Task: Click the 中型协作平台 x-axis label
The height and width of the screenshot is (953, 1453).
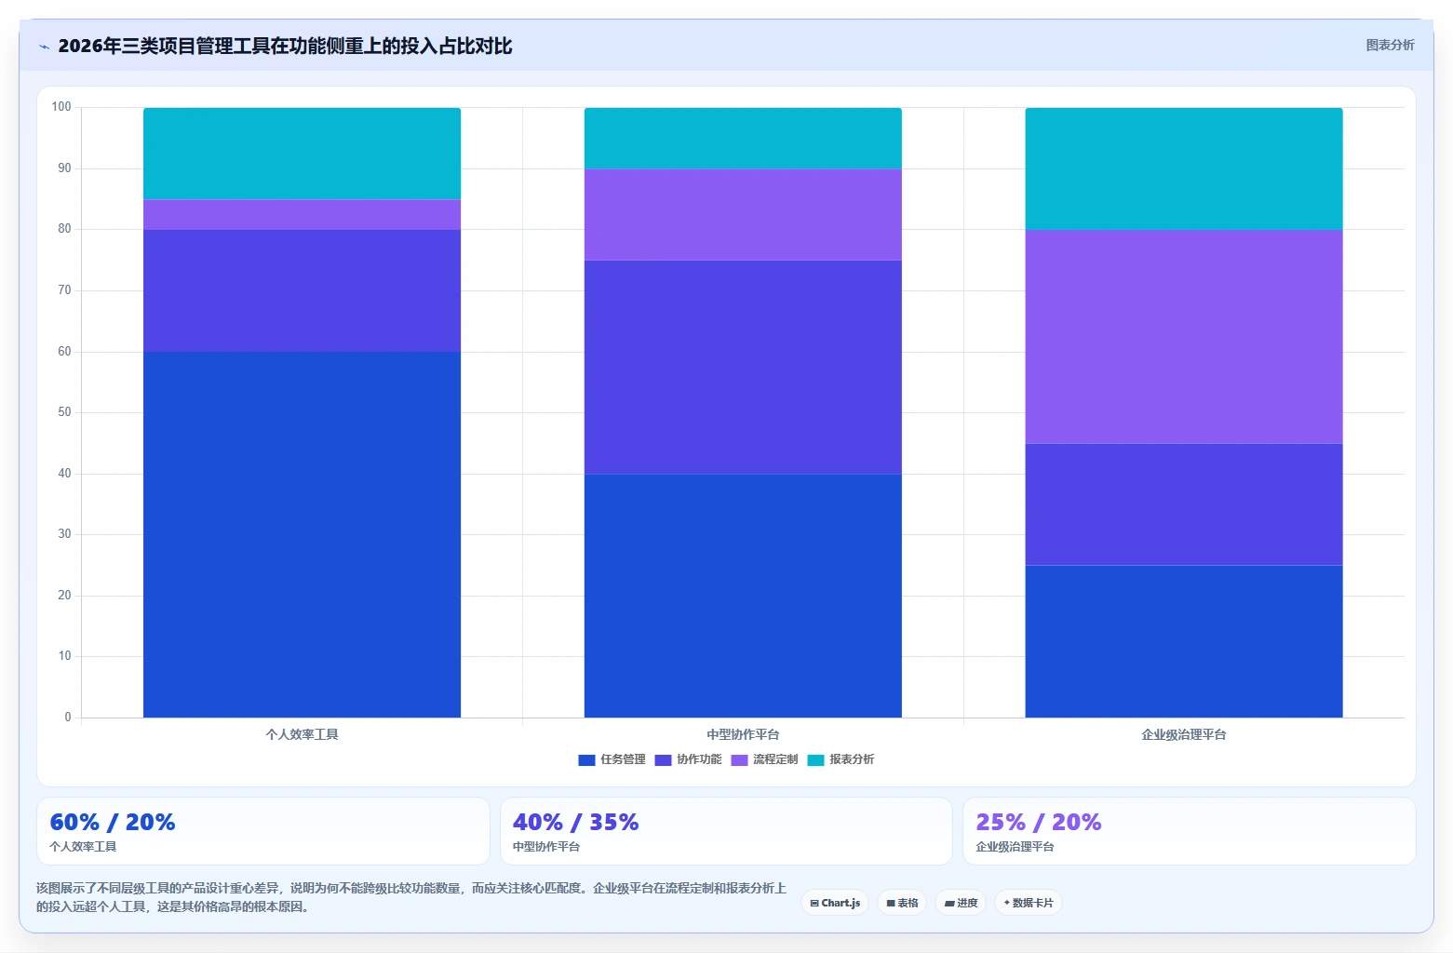Action: click(x=743, y=734)
